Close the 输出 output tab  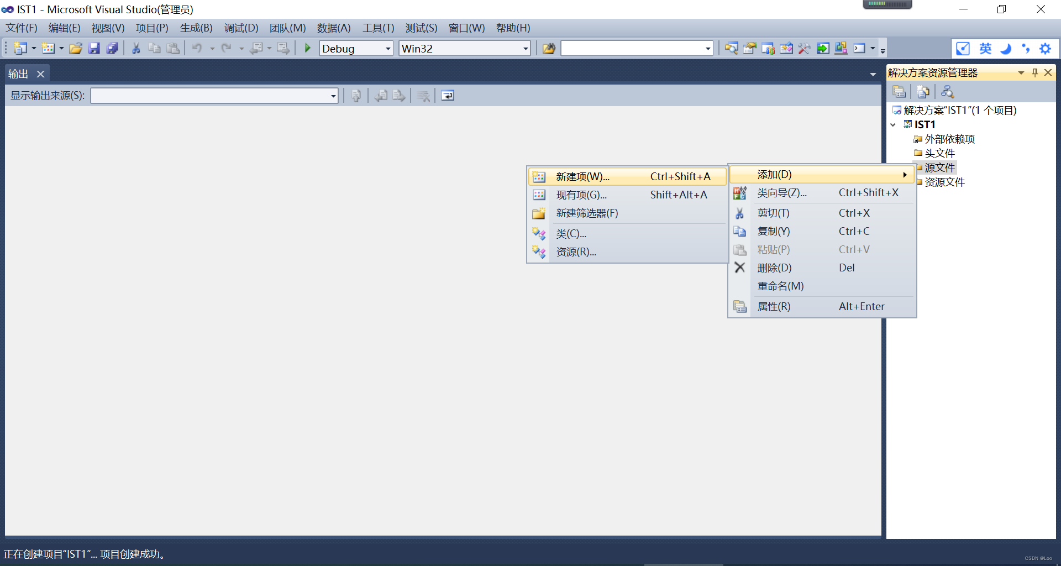[x=40, y=74]
